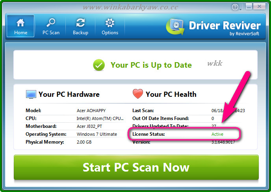Close the Driver Reviver window
Viewport: 271px width, 192px height.
pyautogui.click(x=259, y=7)
